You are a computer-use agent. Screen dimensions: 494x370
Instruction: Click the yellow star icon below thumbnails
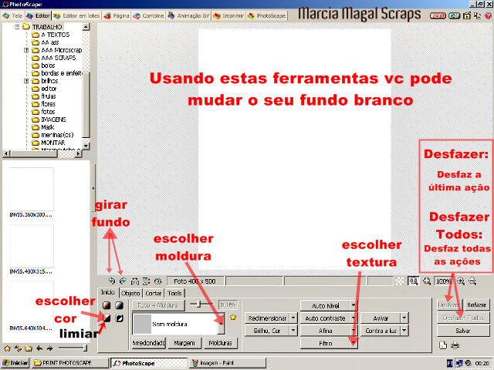[x=7, y=348]
